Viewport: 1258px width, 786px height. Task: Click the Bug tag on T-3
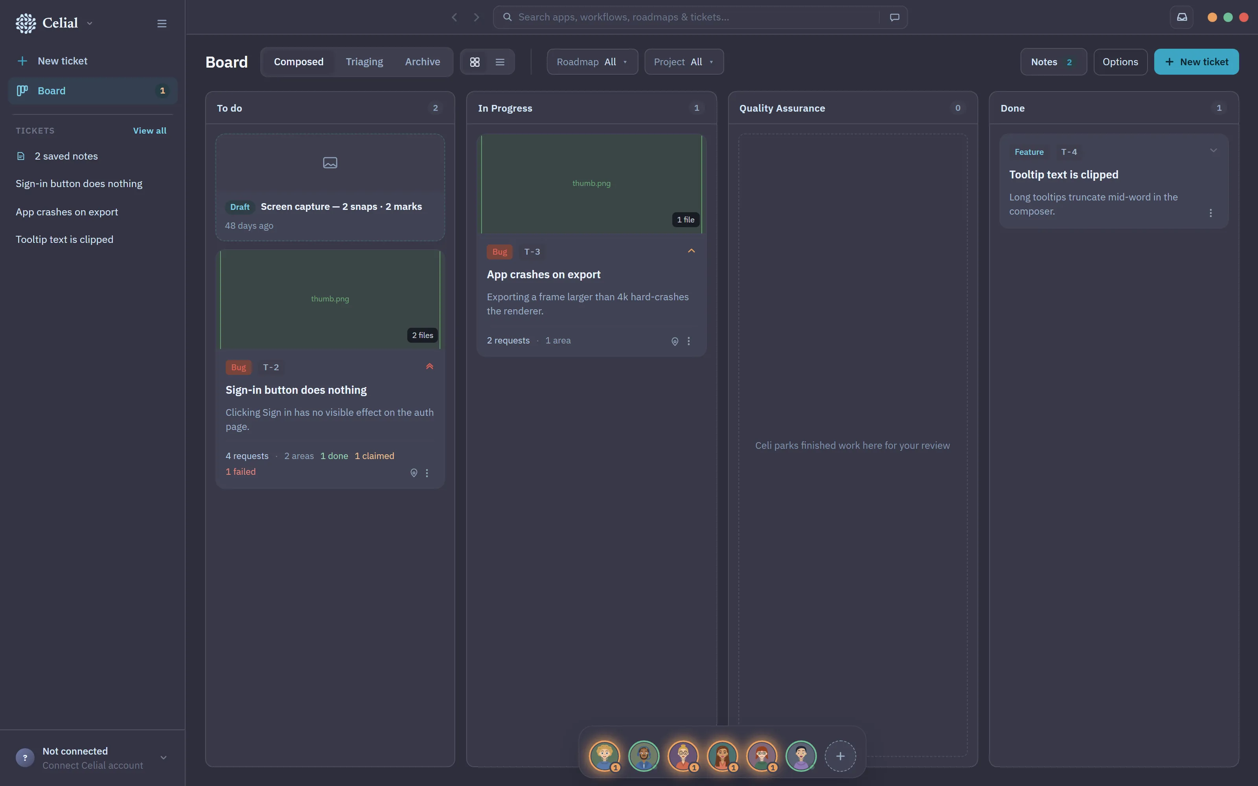click(500, 252)
